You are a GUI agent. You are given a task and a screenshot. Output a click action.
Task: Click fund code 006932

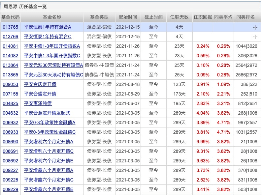11,123
